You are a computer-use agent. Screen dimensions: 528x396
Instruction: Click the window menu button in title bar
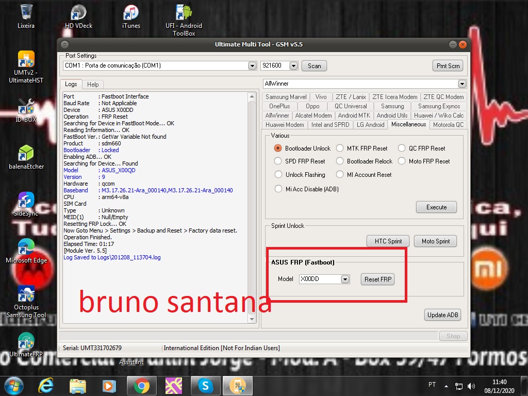click(x=64, y=44)
